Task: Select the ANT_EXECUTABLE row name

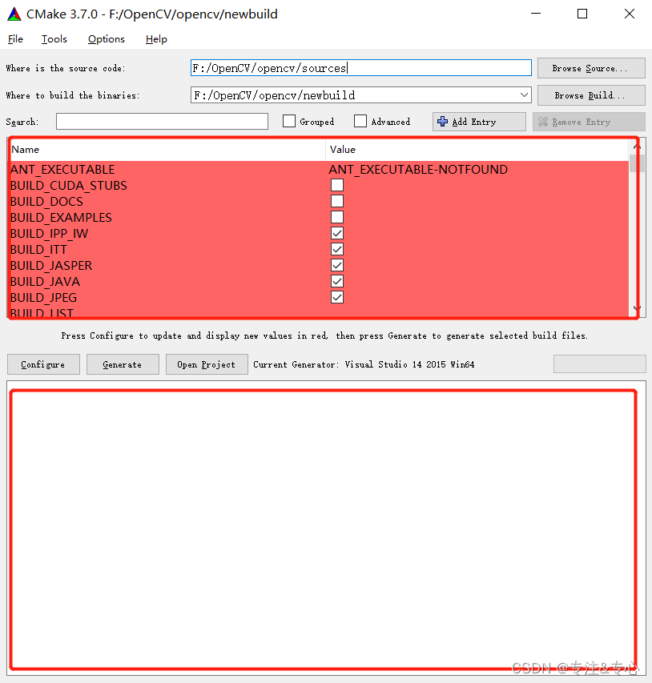Action: coord(62,170)
